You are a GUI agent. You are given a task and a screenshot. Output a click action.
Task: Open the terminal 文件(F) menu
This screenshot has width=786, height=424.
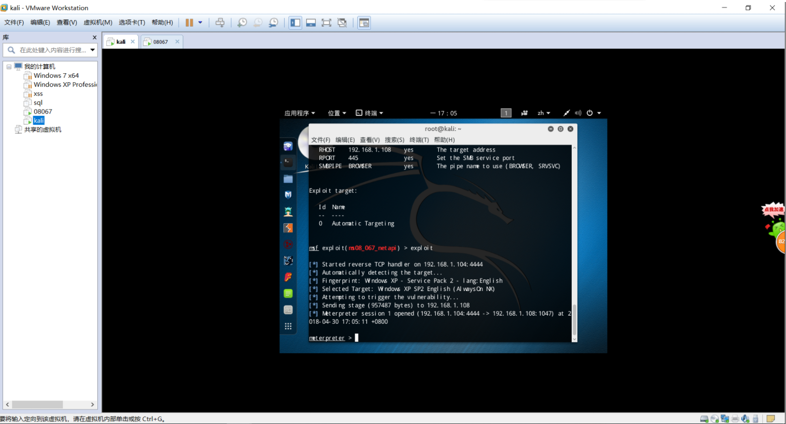click(321, 140)
